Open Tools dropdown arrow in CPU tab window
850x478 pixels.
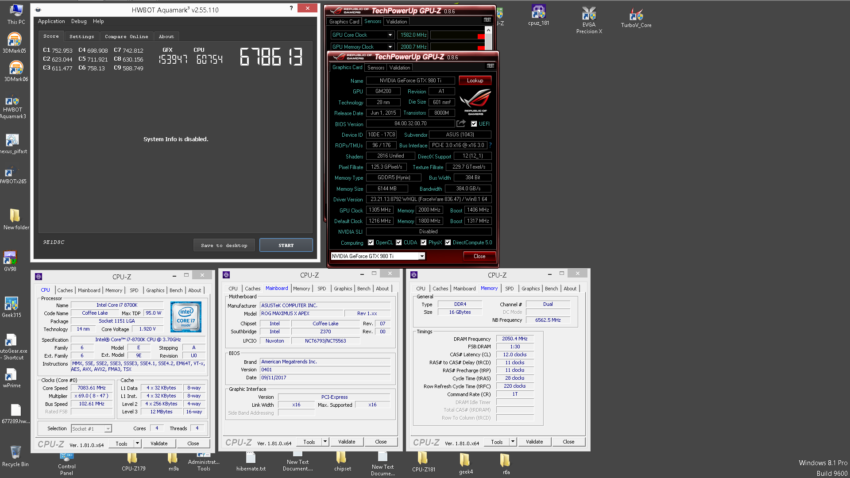138,443
